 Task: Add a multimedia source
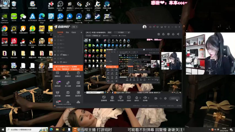click(x=129, y=99)
